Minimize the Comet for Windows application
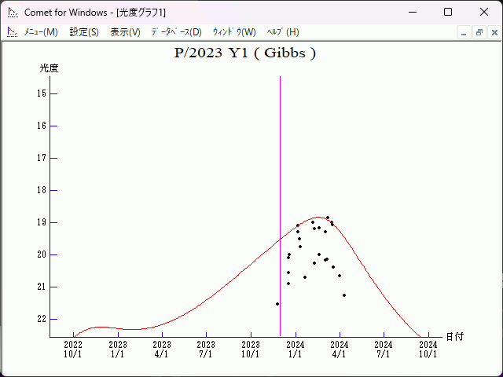The height and width of the screenshot is (377, 503). pyautogui.click(x=413, y=13)
